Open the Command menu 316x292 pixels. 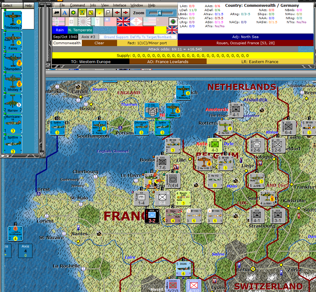78,5
